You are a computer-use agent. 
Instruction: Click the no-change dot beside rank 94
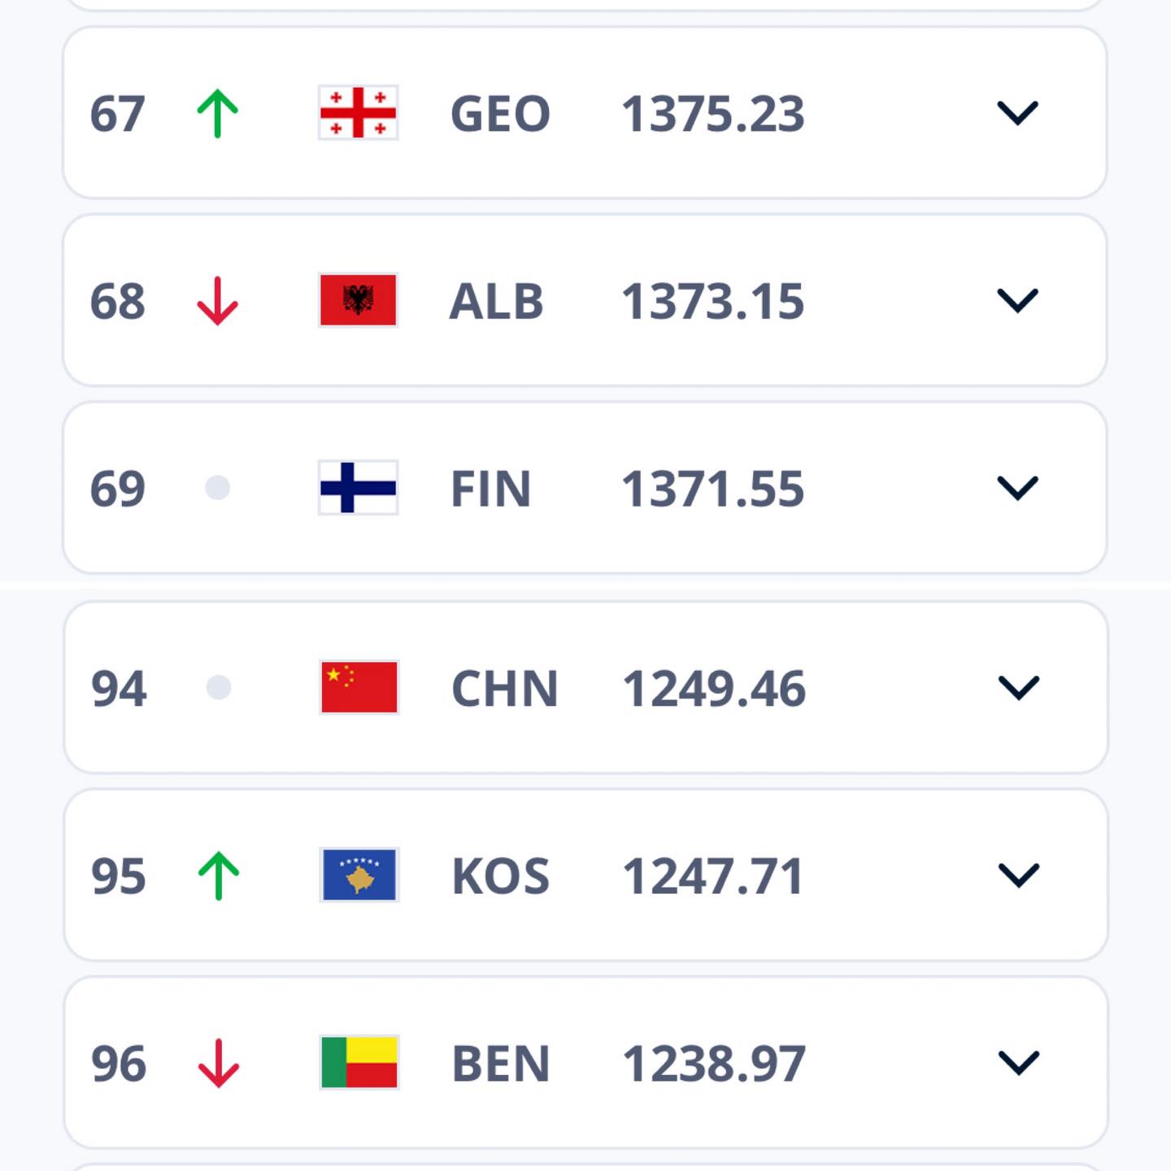(x=219, y=687)
